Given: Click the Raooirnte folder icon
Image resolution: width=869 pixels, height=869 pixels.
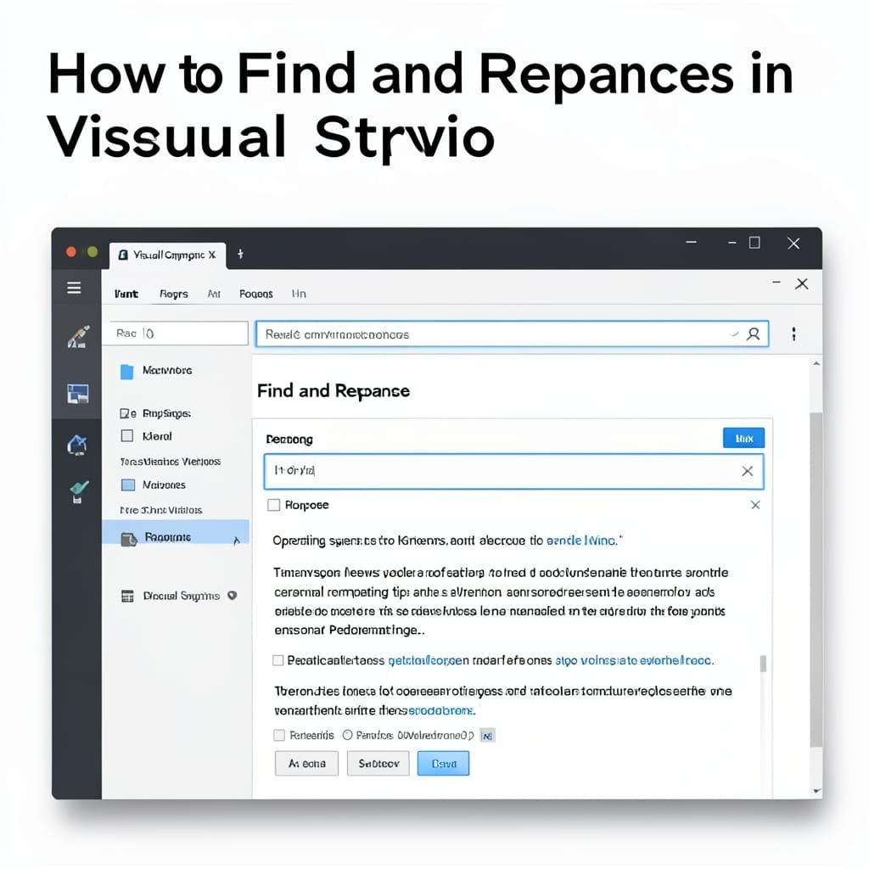Looking at the screenshot, I should [x=129, y=538].
